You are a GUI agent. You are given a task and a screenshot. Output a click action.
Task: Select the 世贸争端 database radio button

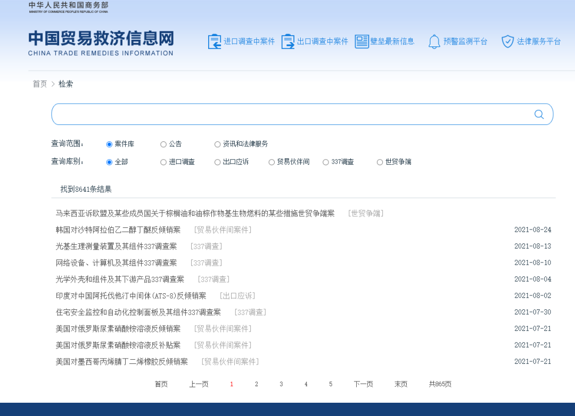click(x=379, y=162)
